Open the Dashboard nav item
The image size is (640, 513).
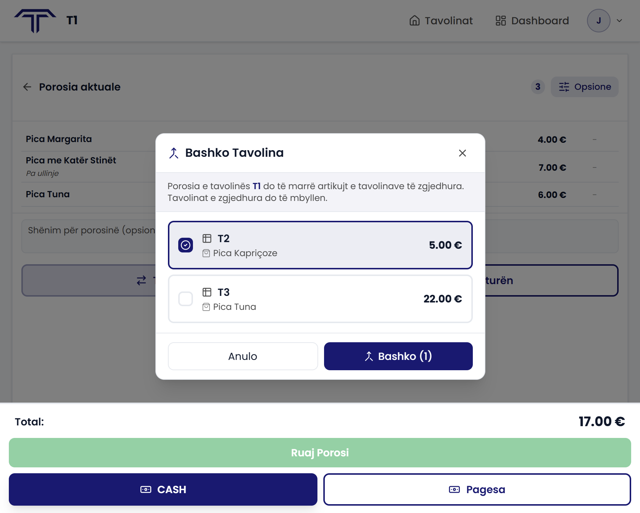click(x=532, y=21)
